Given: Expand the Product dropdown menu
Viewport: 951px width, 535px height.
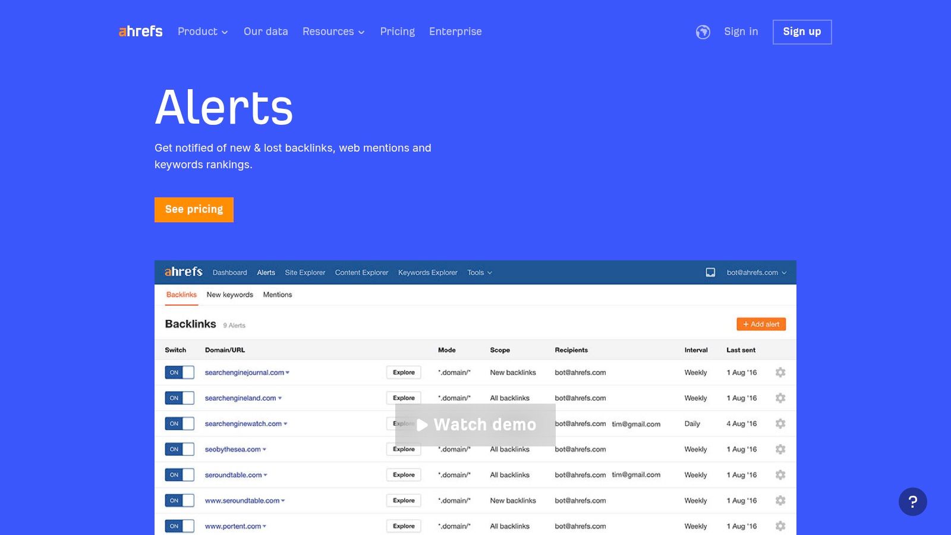Looking at the screenshot, I should coord(203,32).
